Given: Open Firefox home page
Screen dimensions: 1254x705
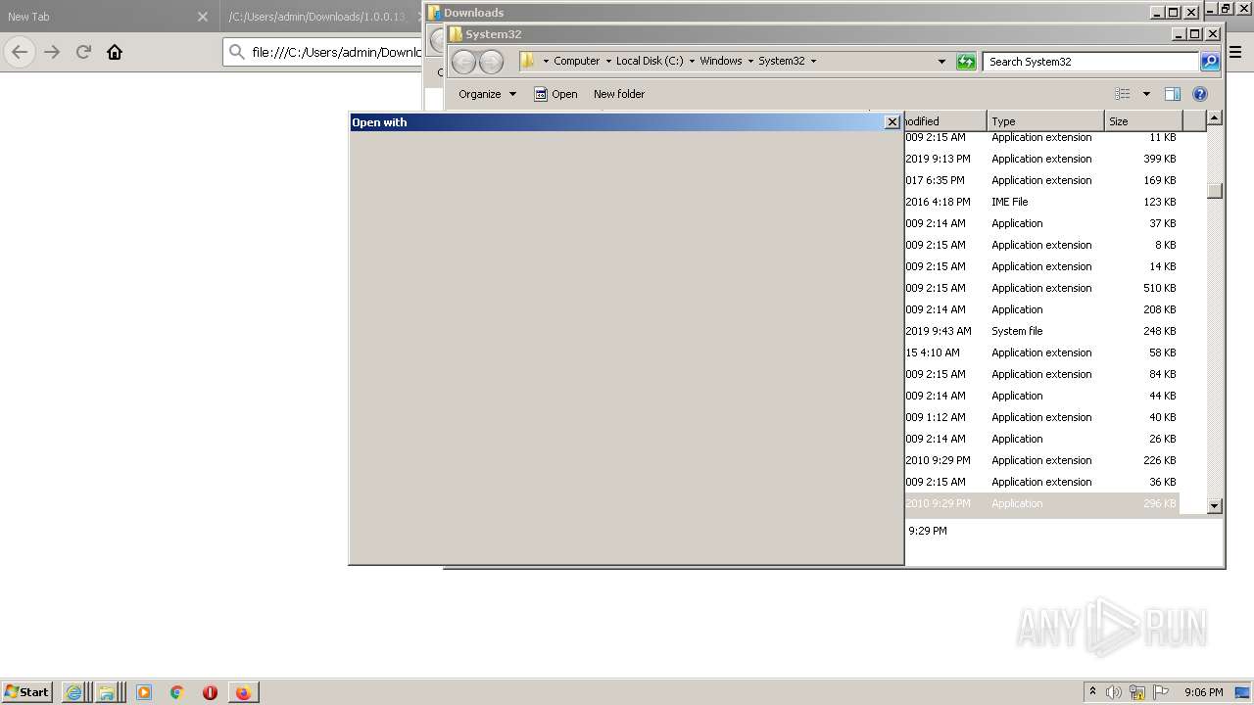Looking at the screenshot, I should [x=115, y=52].
